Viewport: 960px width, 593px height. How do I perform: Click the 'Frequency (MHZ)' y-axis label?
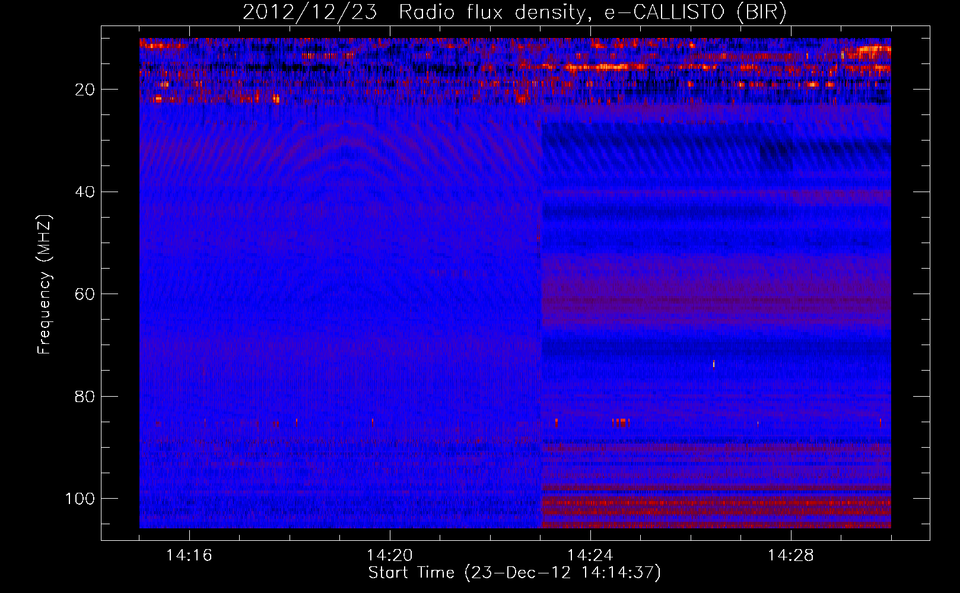44,285
